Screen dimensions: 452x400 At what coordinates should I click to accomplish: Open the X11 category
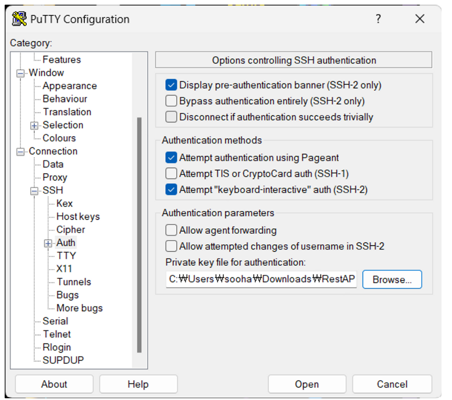tap(64, 269)
